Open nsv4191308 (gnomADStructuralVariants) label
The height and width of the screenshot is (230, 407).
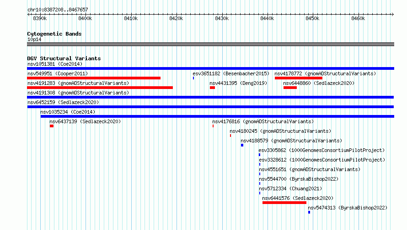(78, 93)
